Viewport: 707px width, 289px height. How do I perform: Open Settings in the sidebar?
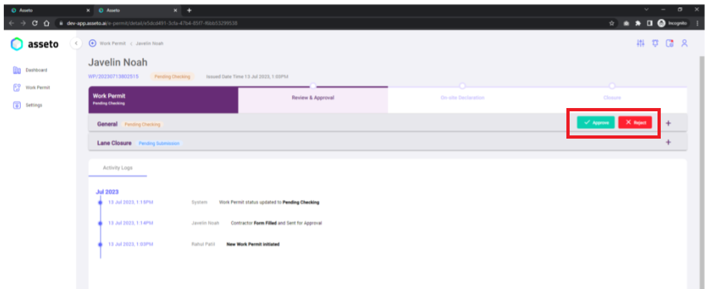click(x=34, y=105)
